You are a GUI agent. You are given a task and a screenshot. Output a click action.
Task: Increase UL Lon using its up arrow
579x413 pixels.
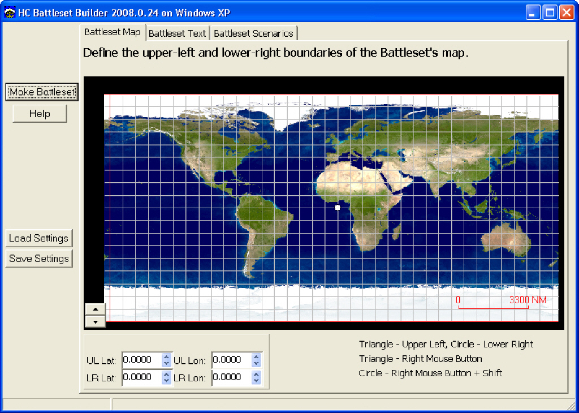256,356
